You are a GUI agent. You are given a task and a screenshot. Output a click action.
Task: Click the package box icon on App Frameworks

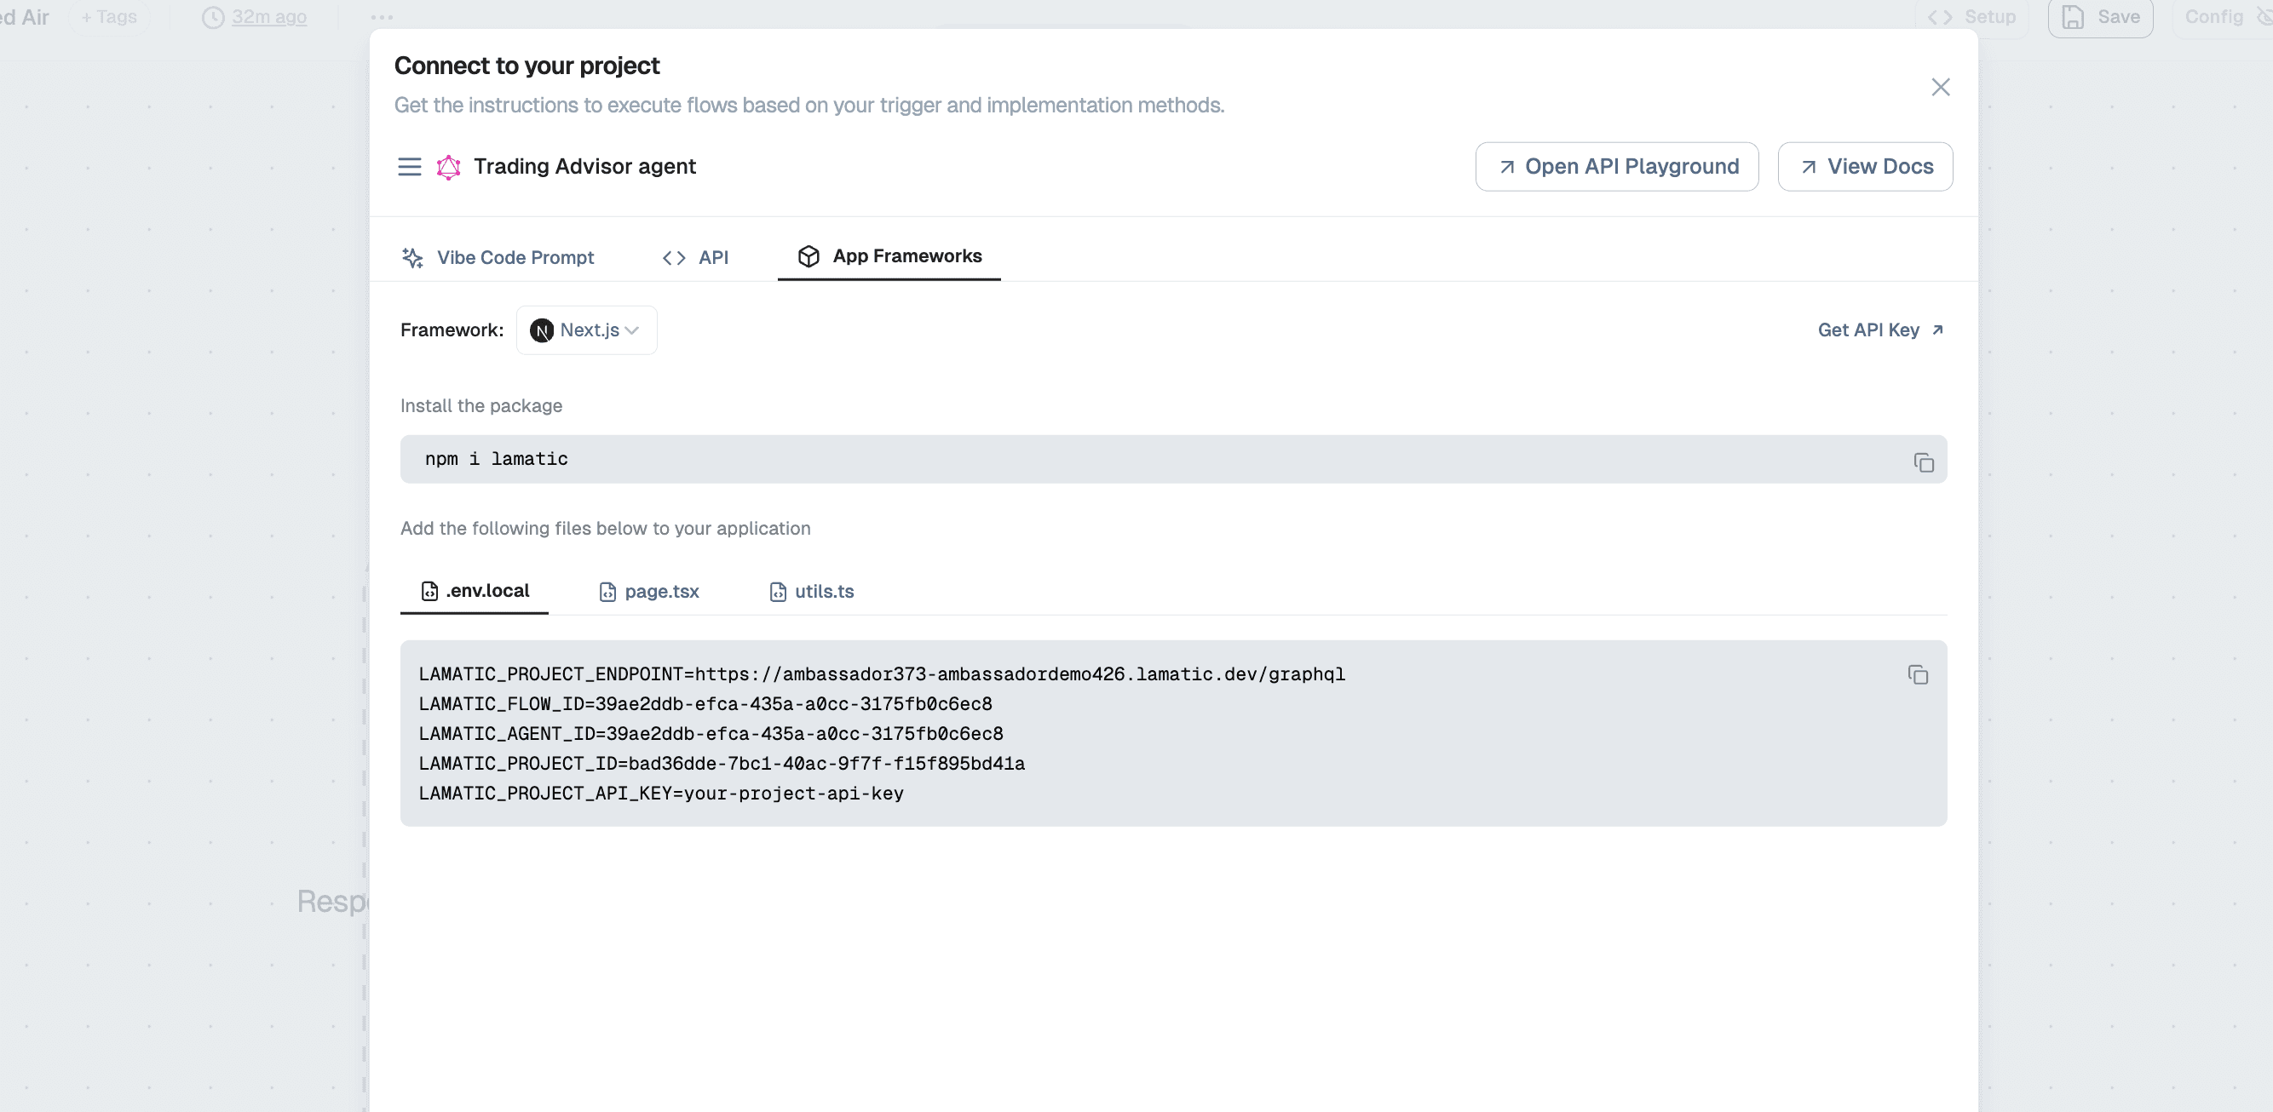(x=810, y=256)
